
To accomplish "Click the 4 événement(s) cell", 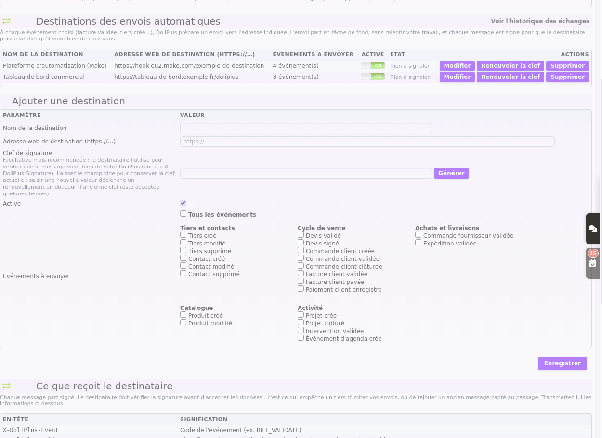I will 296,66.
